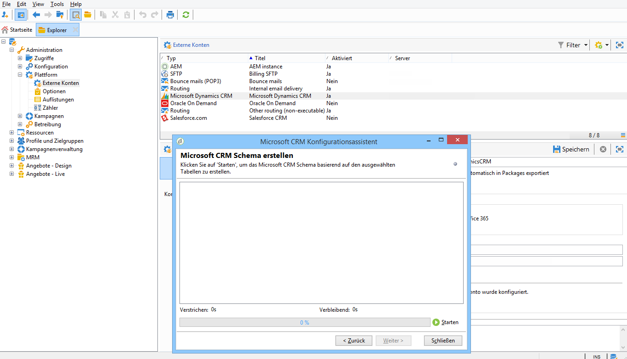Open the Edit menu
The height and width of the screenshot is (359, 627).
tap(22, 4)
